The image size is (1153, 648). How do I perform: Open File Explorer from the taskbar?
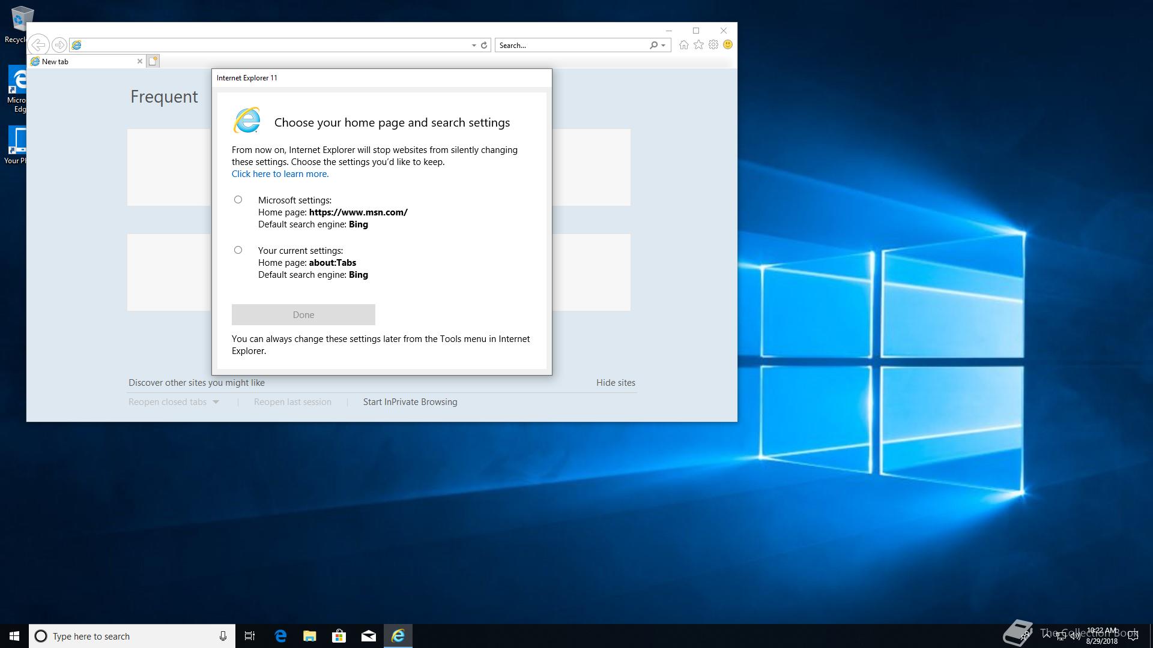[310, 636]
